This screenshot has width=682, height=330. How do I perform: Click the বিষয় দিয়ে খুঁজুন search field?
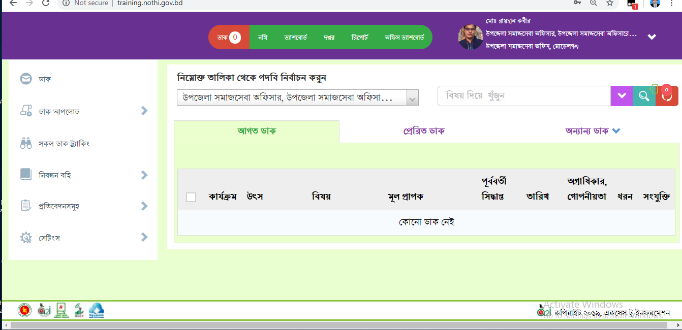click(x=523, y=96)
